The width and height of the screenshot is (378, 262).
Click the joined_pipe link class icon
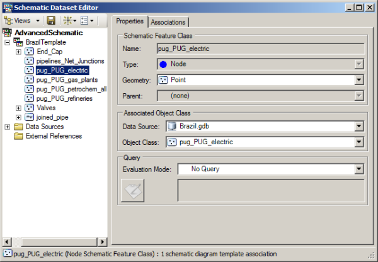30,117
